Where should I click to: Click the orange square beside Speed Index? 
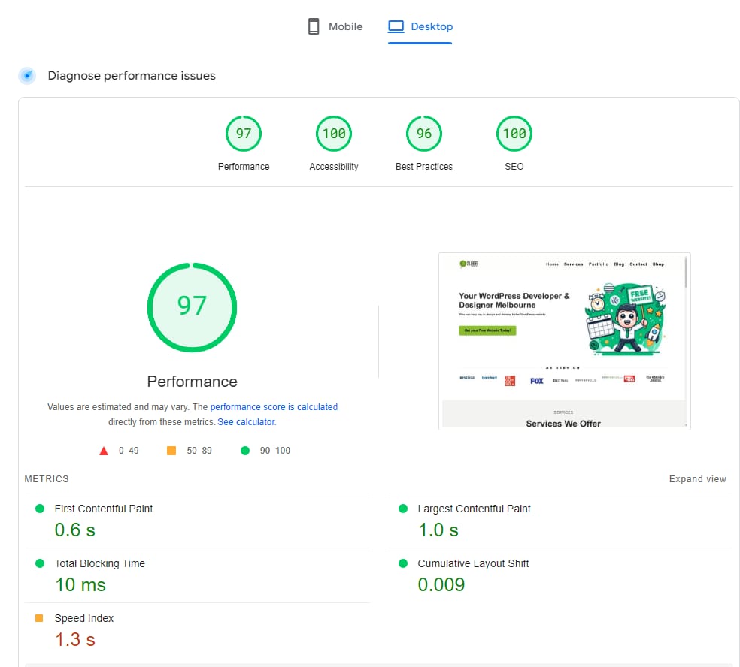coord(39,618)
